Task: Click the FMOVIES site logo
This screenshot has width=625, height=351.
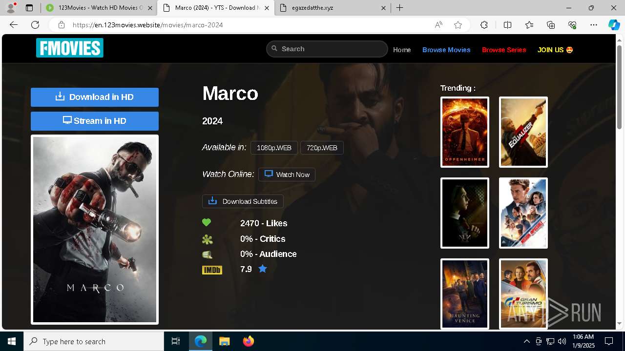Action: 70,48
